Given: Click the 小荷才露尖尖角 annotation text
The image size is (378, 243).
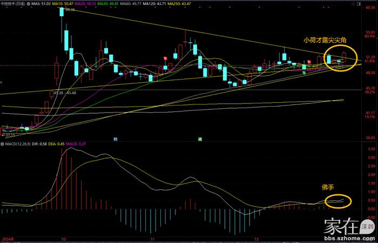Looking at the screenshot, I should click(x=324, y=40).
